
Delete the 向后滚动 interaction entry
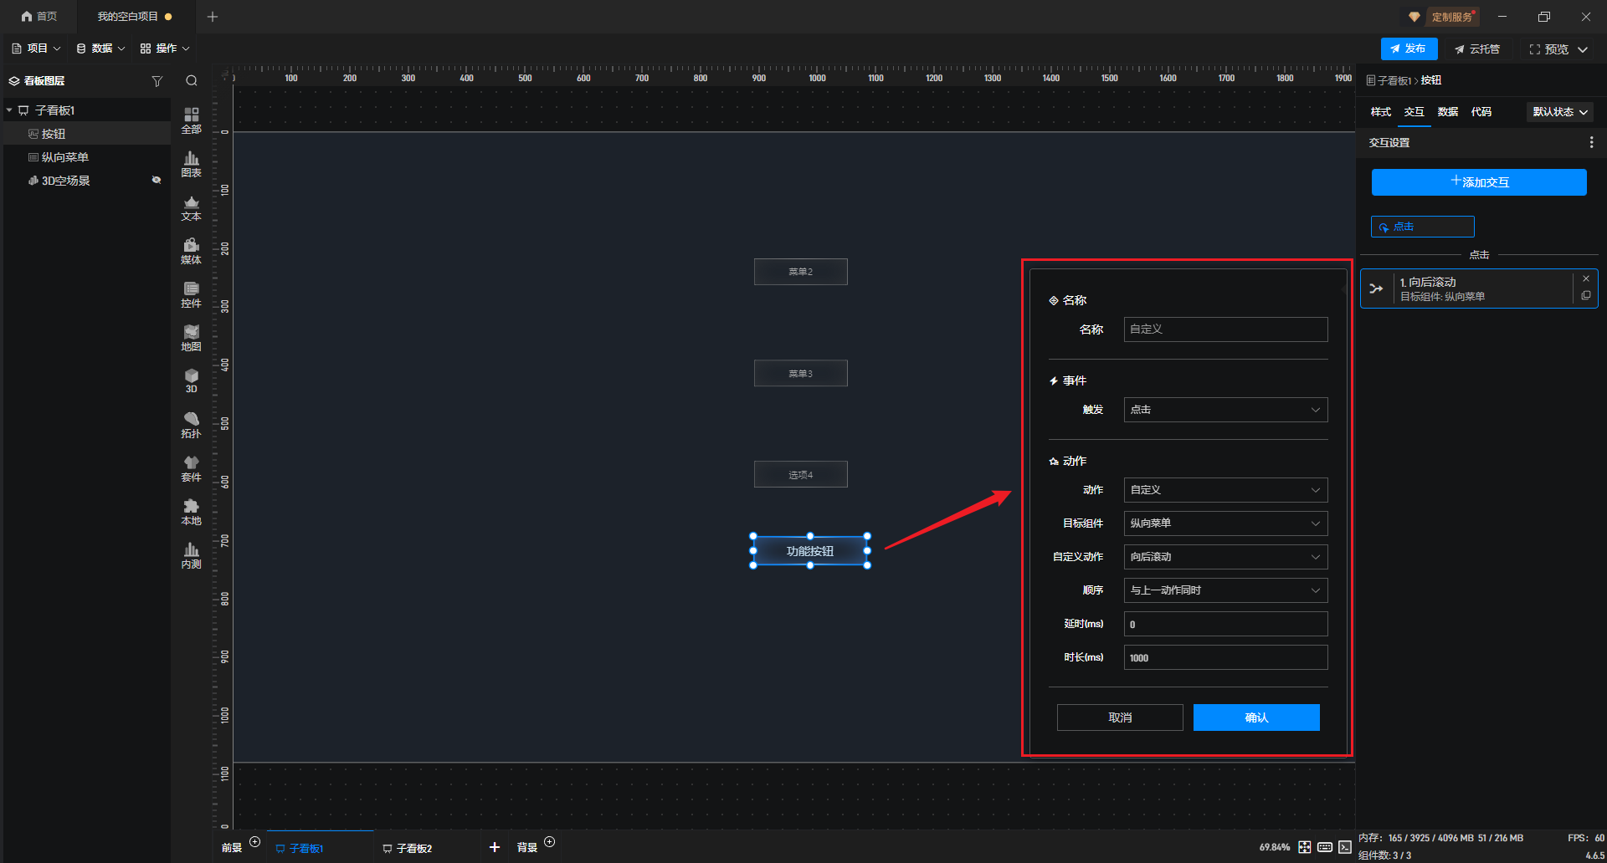point(1586,278)
